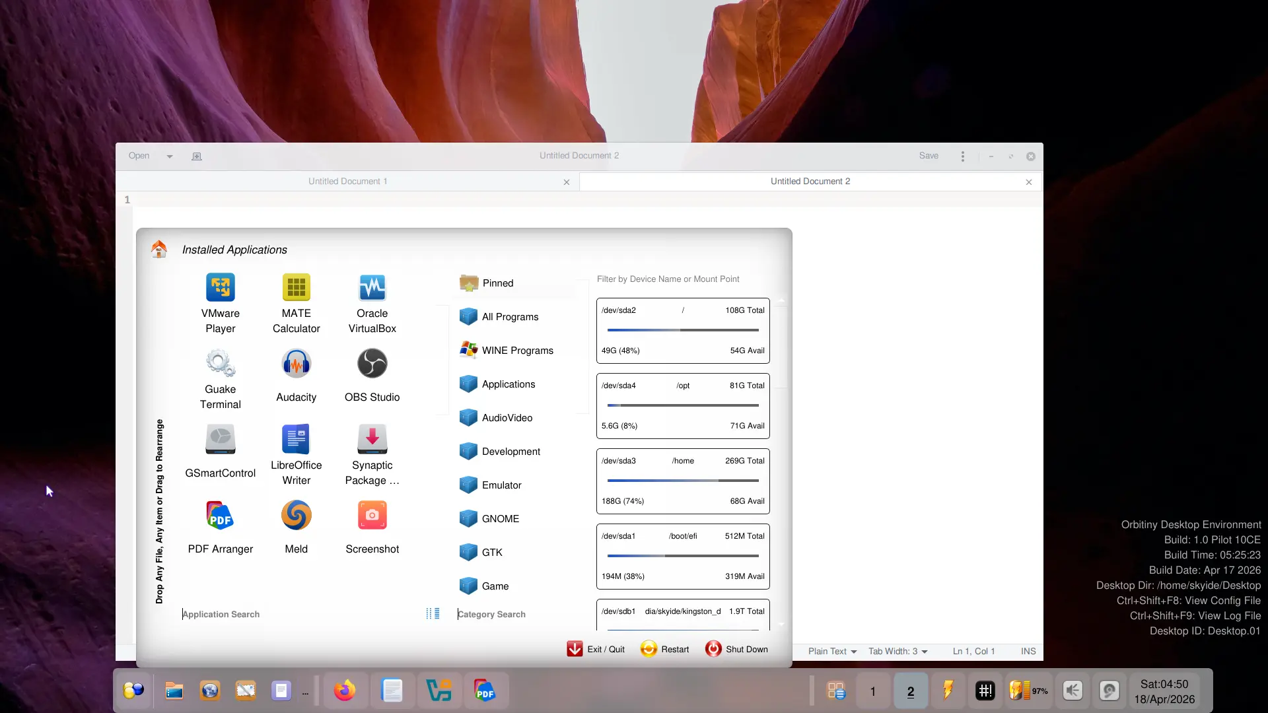
Task: Click the Restart button
Action: pos(665,650)
